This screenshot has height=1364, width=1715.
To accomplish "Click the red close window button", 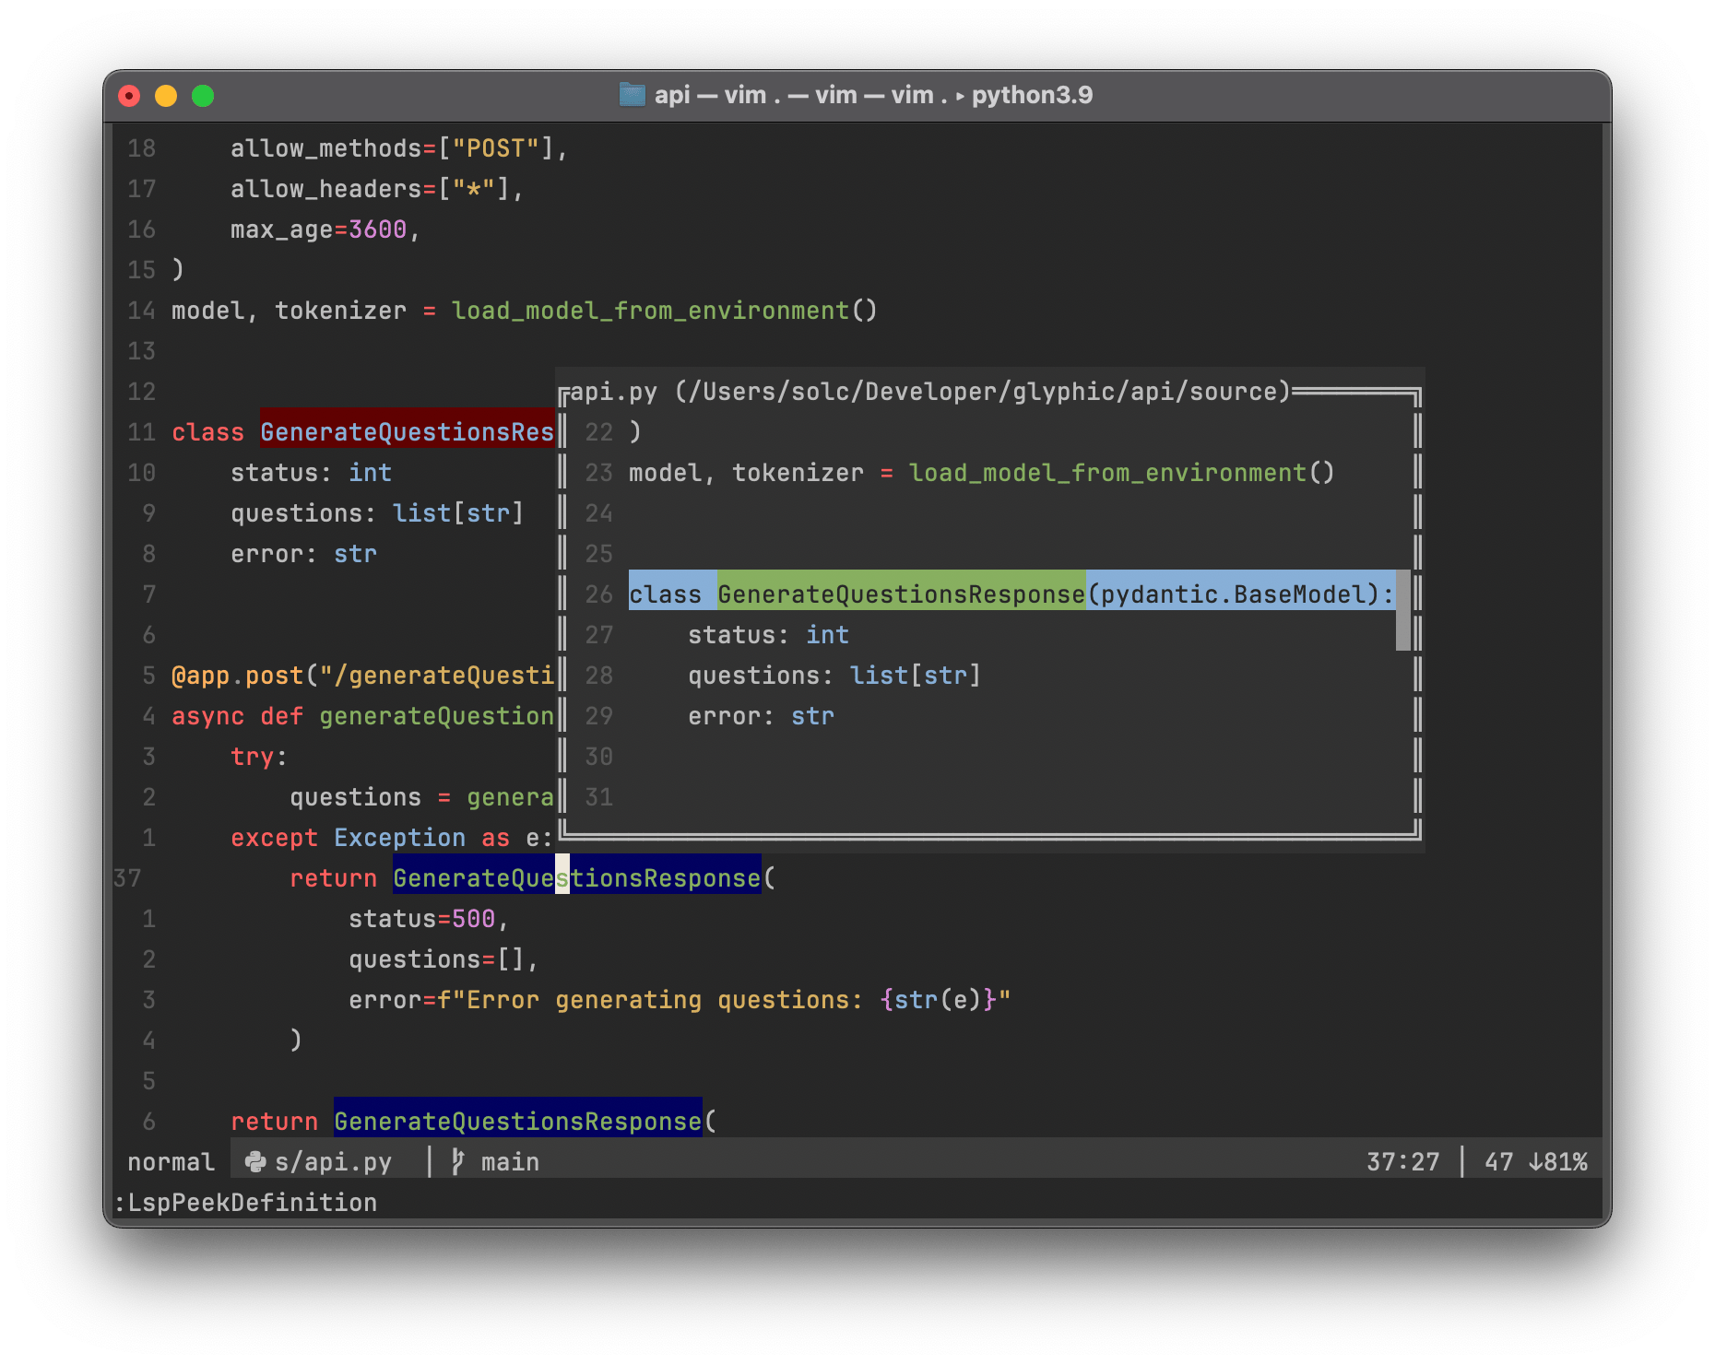I will [129, 96].
